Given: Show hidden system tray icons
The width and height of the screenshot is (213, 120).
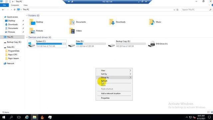Looking at the screenshot, I should point(187,117).
